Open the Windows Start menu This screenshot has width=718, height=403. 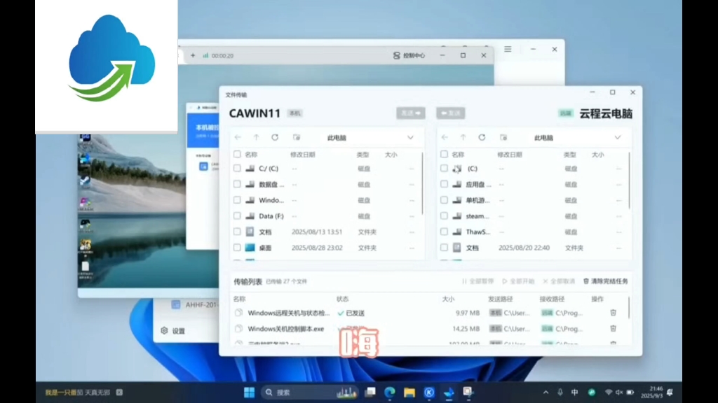coord(249,393)
